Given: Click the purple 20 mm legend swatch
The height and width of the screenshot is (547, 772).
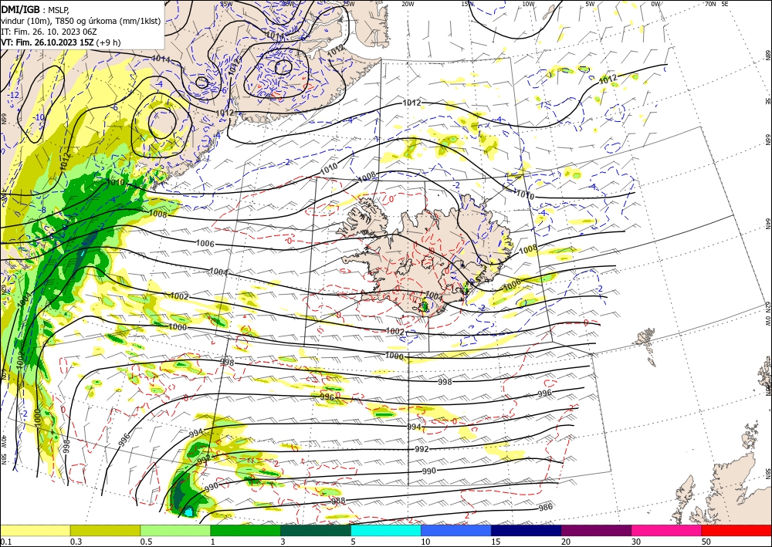Looking at the screenshot, I should tap(596, 530).
